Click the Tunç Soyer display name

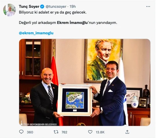pos(29,7)
